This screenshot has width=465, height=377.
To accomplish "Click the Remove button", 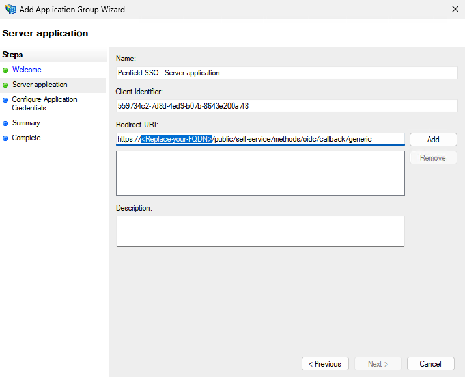I will [x=433, y=158].
